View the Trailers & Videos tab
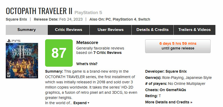Viewport: 223px width, 107px height. pyautogui.click(x=194, y=30)
